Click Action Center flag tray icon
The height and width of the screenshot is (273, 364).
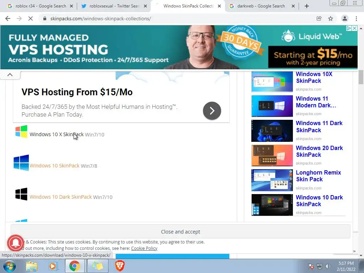311,266
